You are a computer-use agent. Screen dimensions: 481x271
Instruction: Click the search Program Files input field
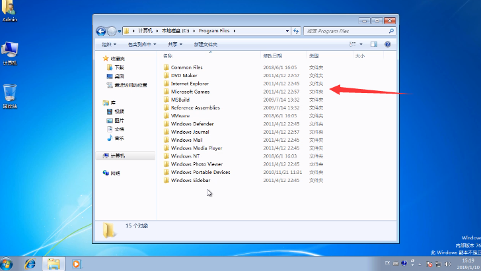(346, 31)
